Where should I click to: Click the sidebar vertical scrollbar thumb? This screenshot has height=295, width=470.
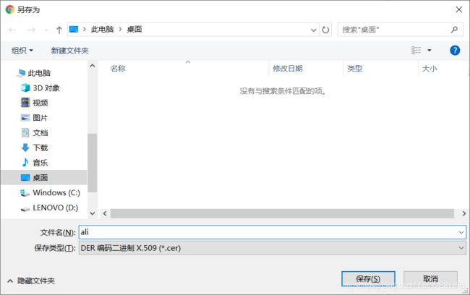point(93,163)
